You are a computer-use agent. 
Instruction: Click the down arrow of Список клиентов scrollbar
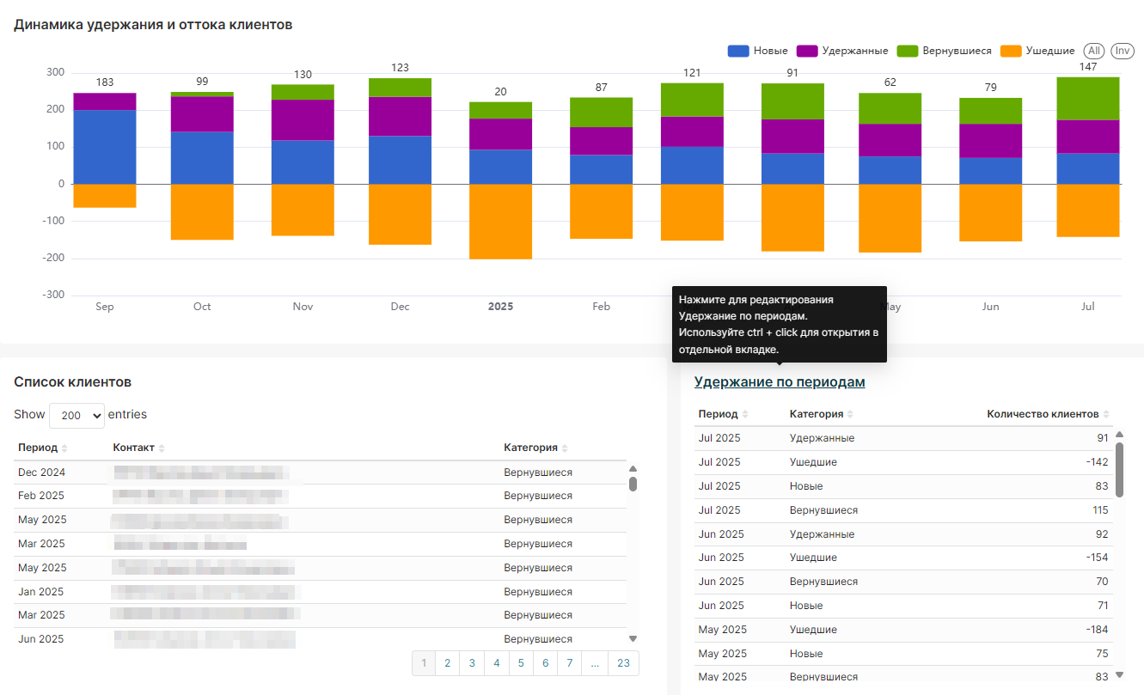click(x=633, y=638)
